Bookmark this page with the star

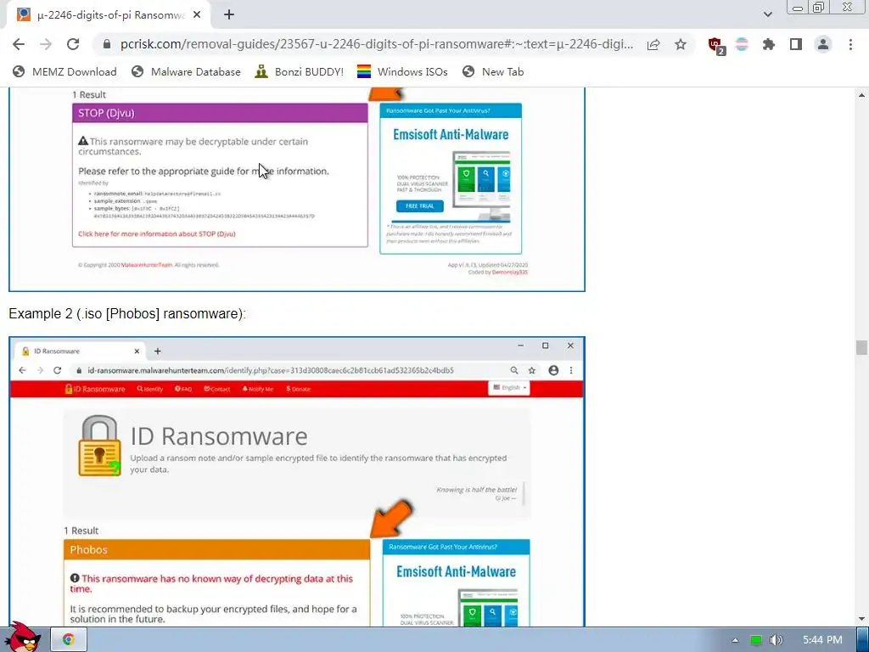[681, 44]
